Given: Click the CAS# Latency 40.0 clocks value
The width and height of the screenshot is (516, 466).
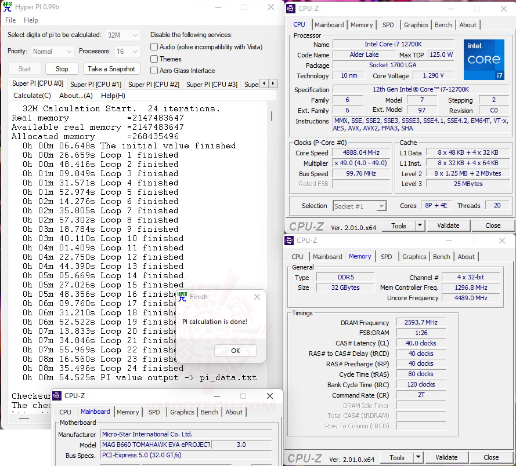Looking at the screenshot, I should [x=421, y=343].
